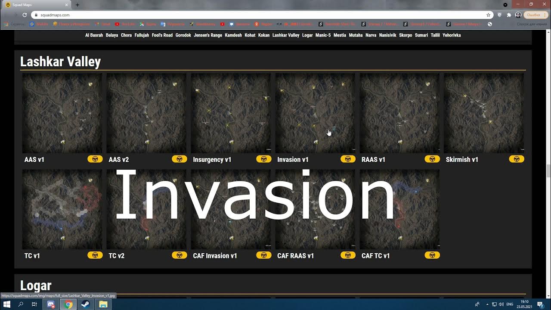
Task: Go to Jensen's Range section link
Action: [208, 35]
